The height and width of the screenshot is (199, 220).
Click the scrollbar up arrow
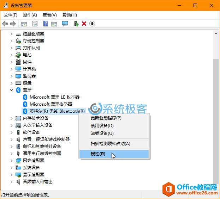click(x=216, y=33)
